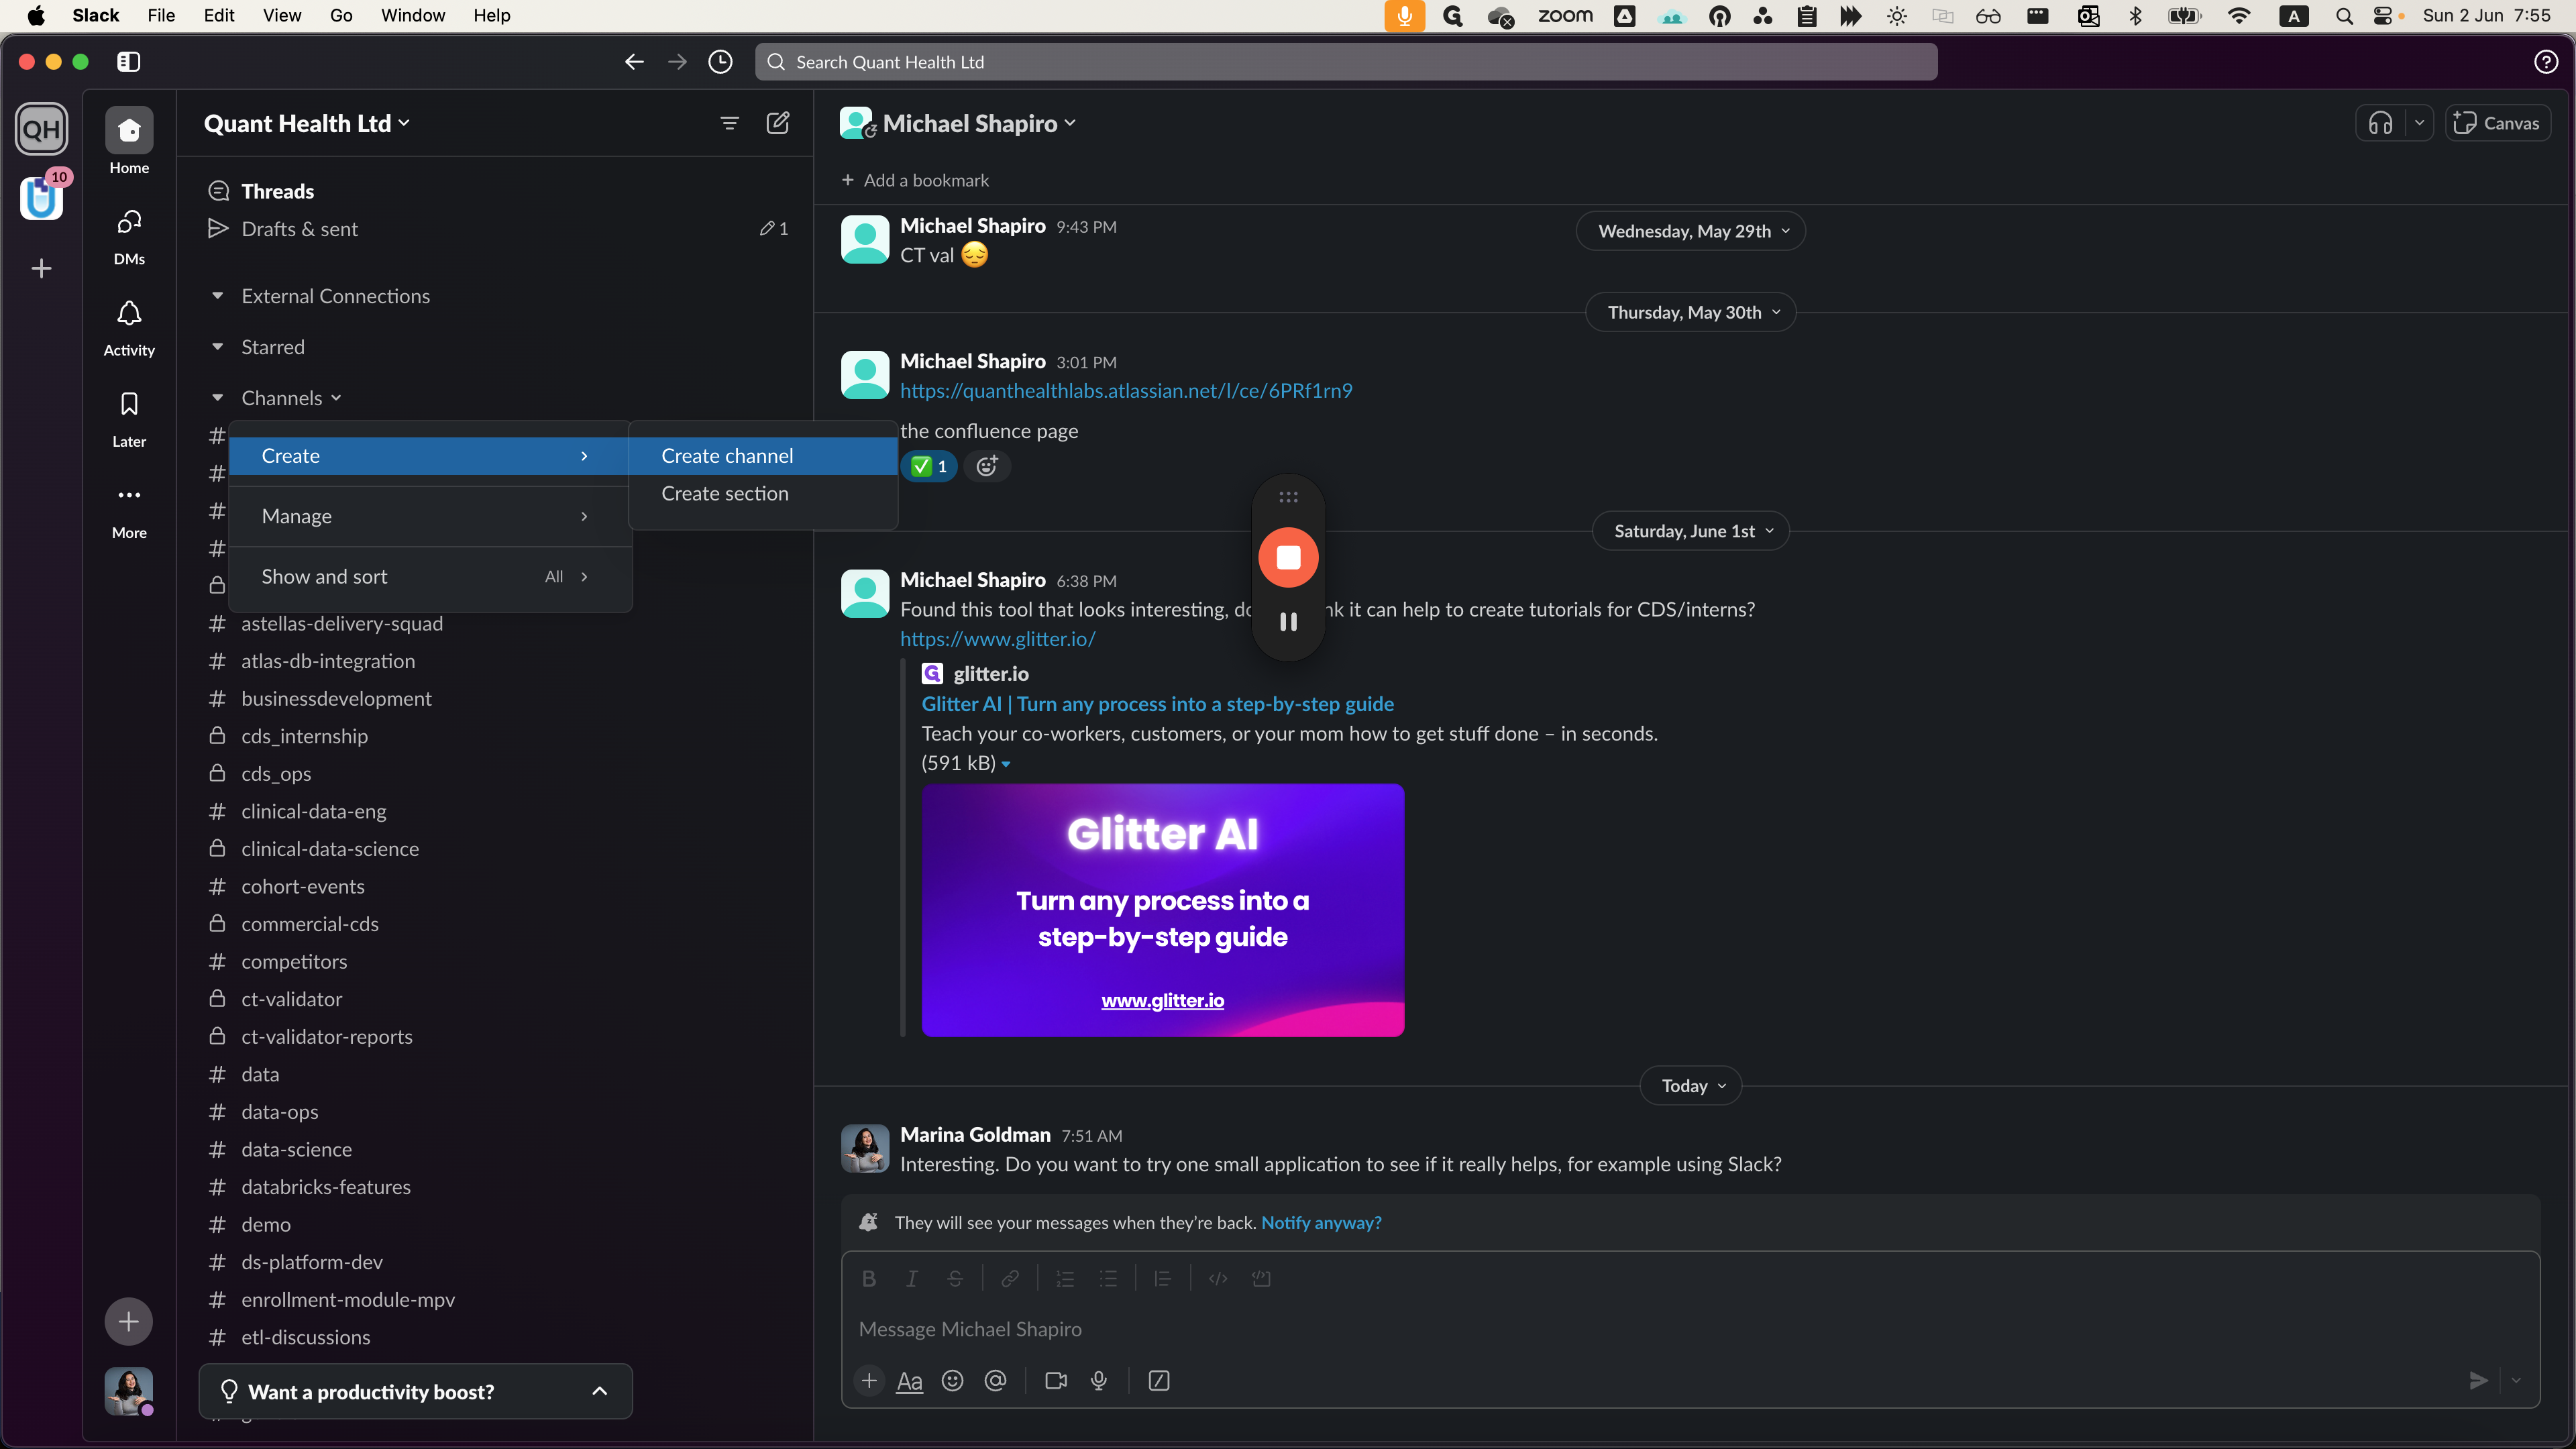Pause the screen recording

(1288, 622)
